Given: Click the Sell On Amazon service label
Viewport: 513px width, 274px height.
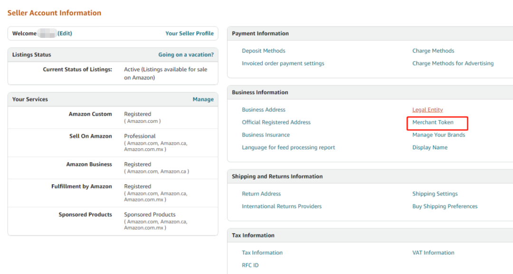Looking at the screenshot, I should pos(90,136).
